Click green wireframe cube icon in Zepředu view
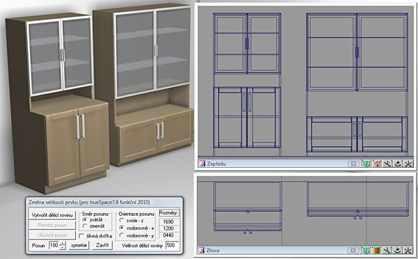This screenshot has height=259, width=418. 367,164
